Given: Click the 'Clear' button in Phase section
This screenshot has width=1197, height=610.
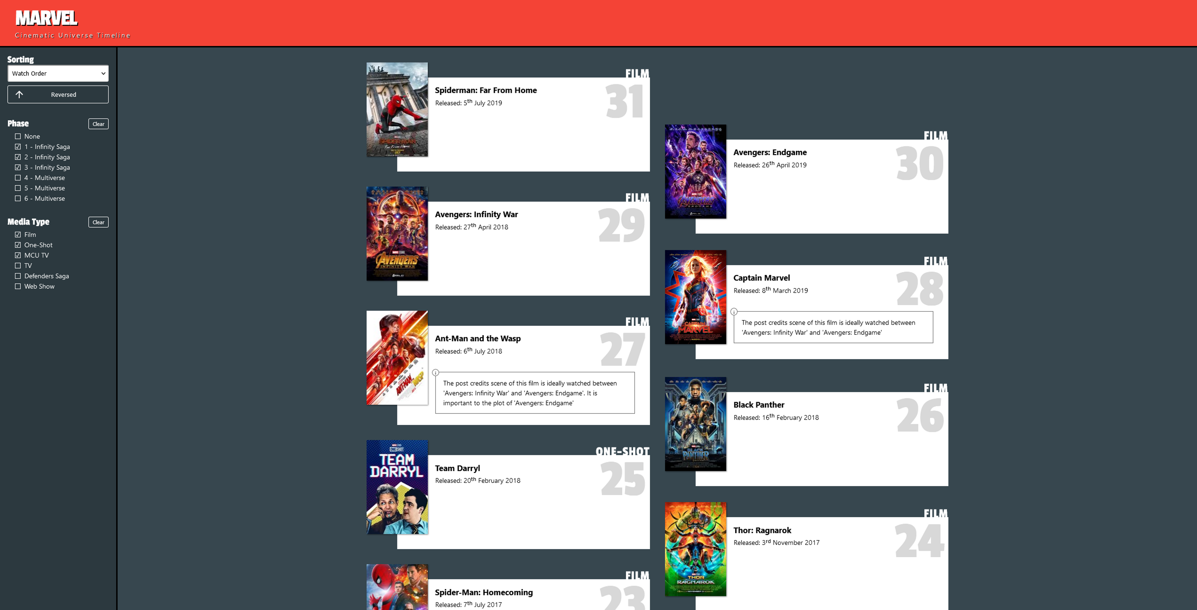Looking at the screenshot, I should (98, 124).
